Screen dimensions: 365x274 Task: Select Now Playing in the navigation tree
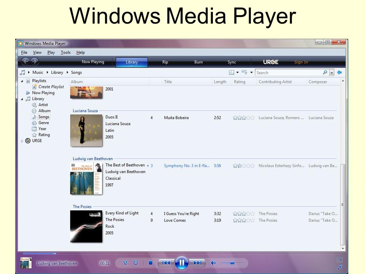tap(43, 93)
